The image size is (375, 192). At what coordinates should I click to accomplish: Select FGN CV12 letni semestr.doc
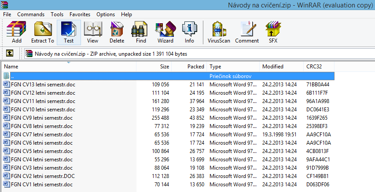coord(43,92)
